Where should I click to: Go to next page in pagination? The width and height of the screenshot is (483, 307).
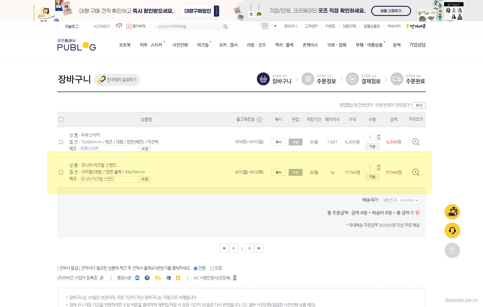point(249,248)
